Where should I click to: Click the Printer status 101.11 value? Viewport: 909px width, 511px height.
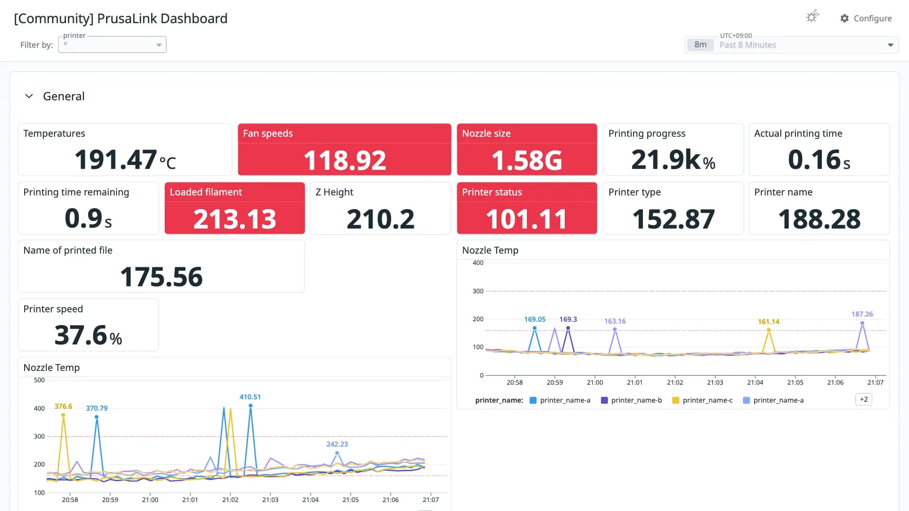(526, 219)
